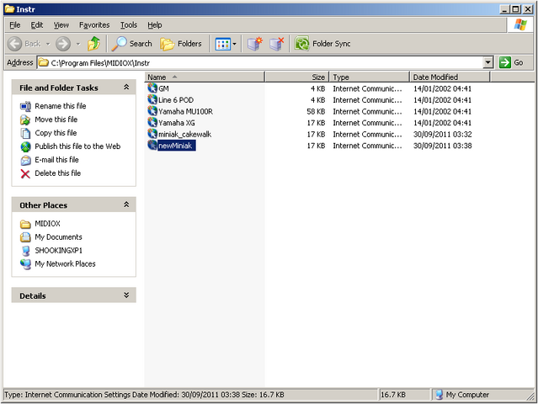The width and height of the screenshot is (538, 404).
Task: Select the Yamaha XG file icon
Action: point(152,122)
